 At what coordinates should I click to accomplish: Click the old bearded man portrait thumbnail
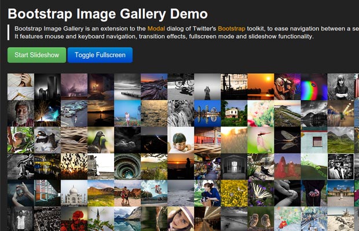[21, 113]
